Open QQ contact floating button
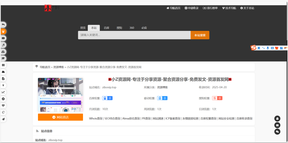 [277, 119]
